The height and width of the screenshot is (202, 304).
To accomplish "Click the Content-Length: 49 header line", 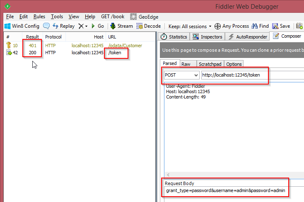I will point(186,97).
